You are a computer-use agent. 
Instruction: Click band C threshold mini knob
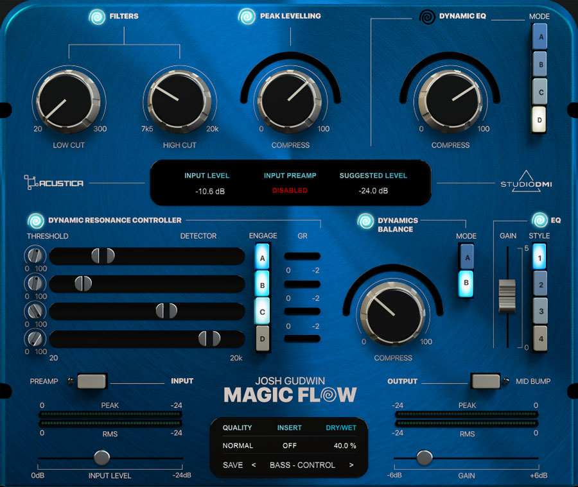(35, 311)
